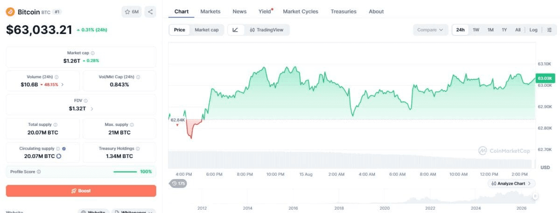
Task: Click the Profile Score green progress bar
Action: click(x=125, y=172)
